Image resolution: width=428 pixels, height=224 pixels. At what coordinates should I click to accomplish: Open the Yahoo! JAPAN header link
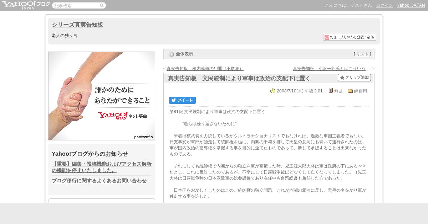tap(411, 5)
